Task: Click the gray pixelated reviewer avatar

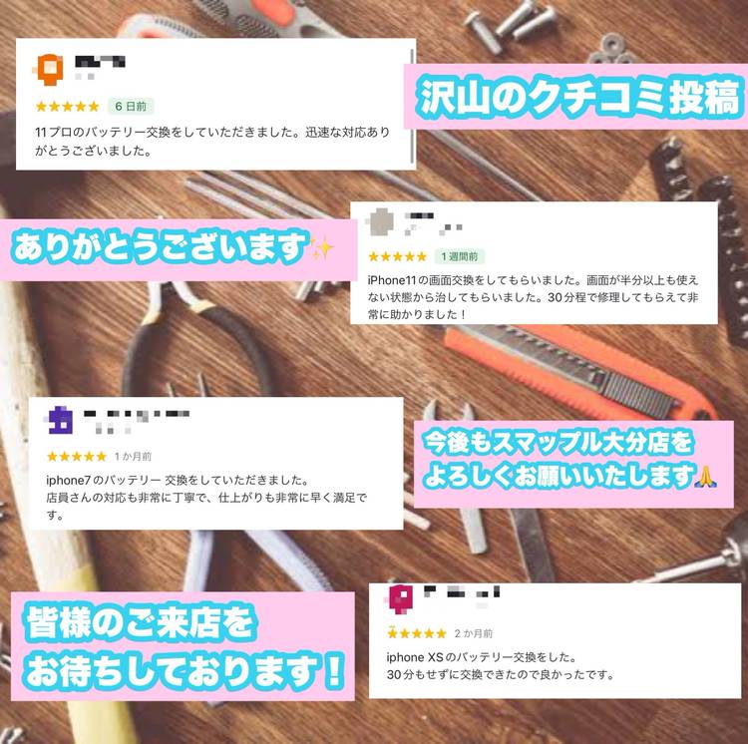Action: [x=381, y=222]
